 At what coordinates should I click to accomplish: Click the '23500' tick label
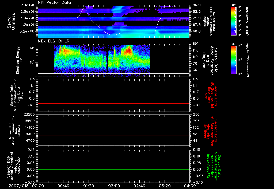point(29,114)
